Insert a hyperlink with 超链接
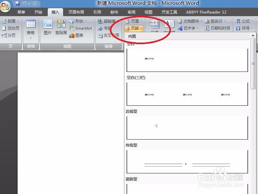This screenshot has height=194, width=258. (107, 21)
